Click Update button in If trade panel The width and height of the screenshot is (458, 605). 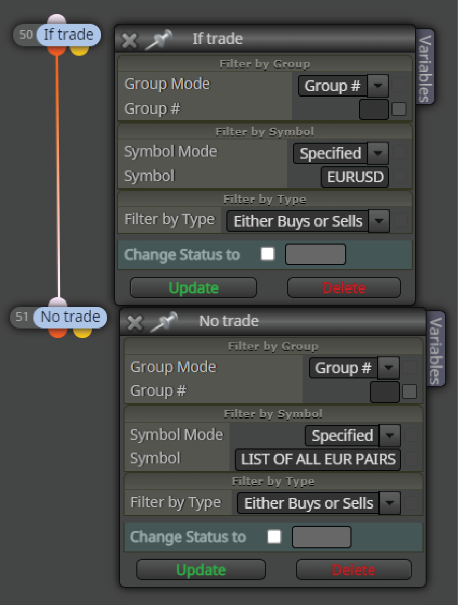pyautogui.click(x=193, y=288)
